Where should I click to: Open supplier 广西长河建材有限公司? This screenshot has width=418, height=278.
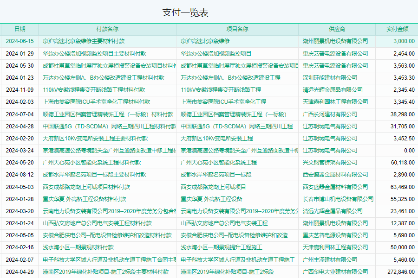(x=330, y=114)
